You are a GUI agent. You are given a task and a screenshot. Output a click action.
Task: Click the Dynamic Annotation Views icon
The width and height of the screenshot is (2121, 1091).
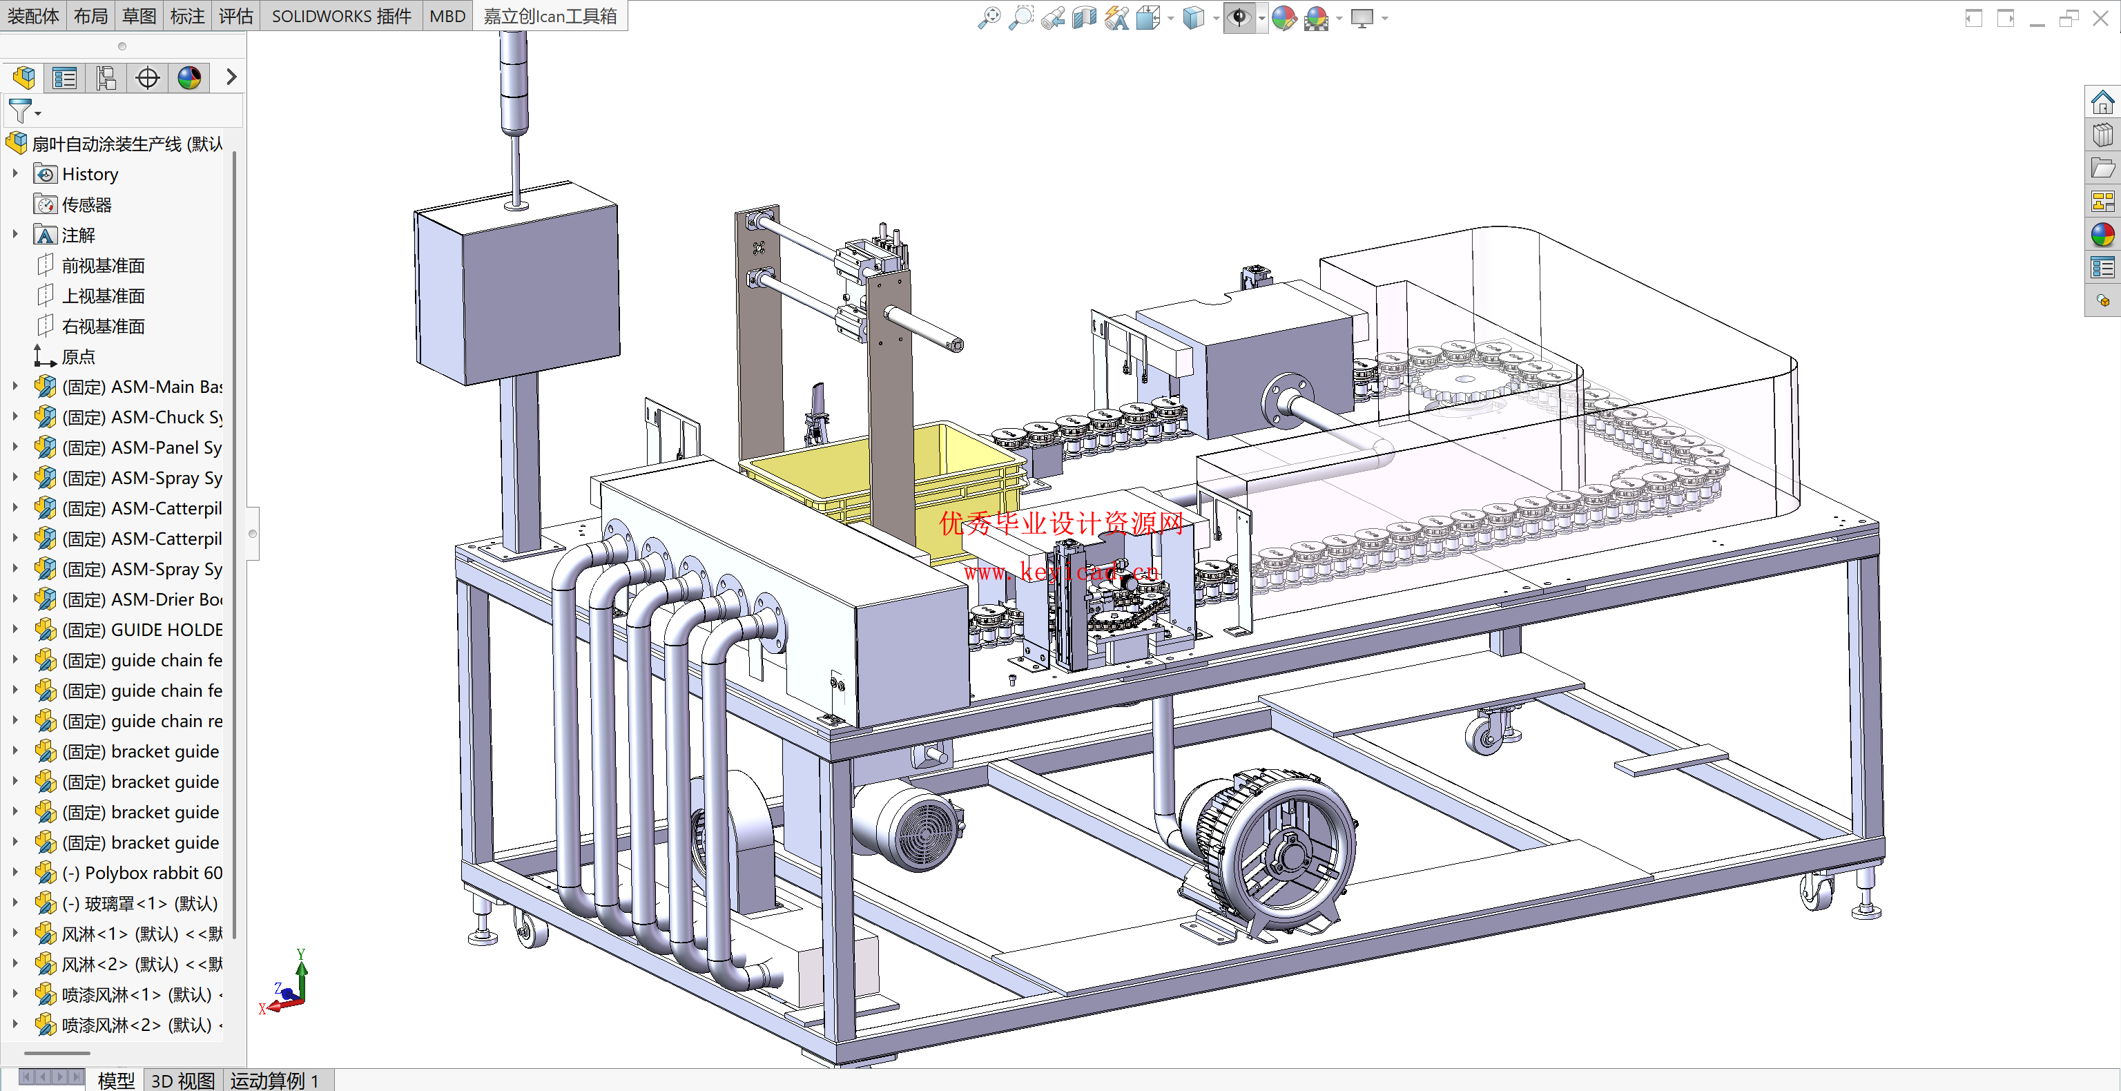[x=1116, y=17]
